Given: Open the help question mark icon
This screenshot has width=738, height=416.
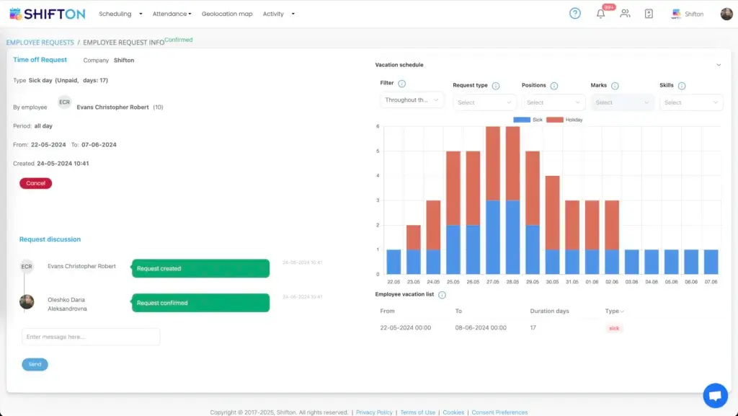Looking at the screenshot, I should coord(574,14).
